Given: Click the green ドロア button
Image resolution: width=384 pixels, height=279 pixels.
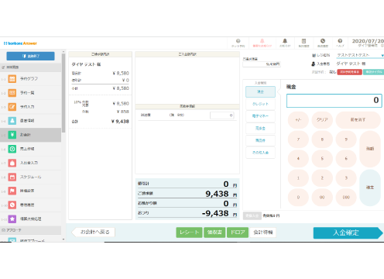Looking at the screenshot, I should [x=238, y=232].
